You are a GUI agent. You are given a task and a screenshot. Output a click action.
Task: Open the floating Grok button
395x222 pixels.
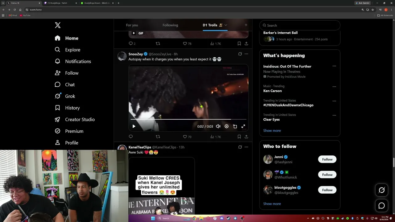pyautogui.click(x=381, y=190)
